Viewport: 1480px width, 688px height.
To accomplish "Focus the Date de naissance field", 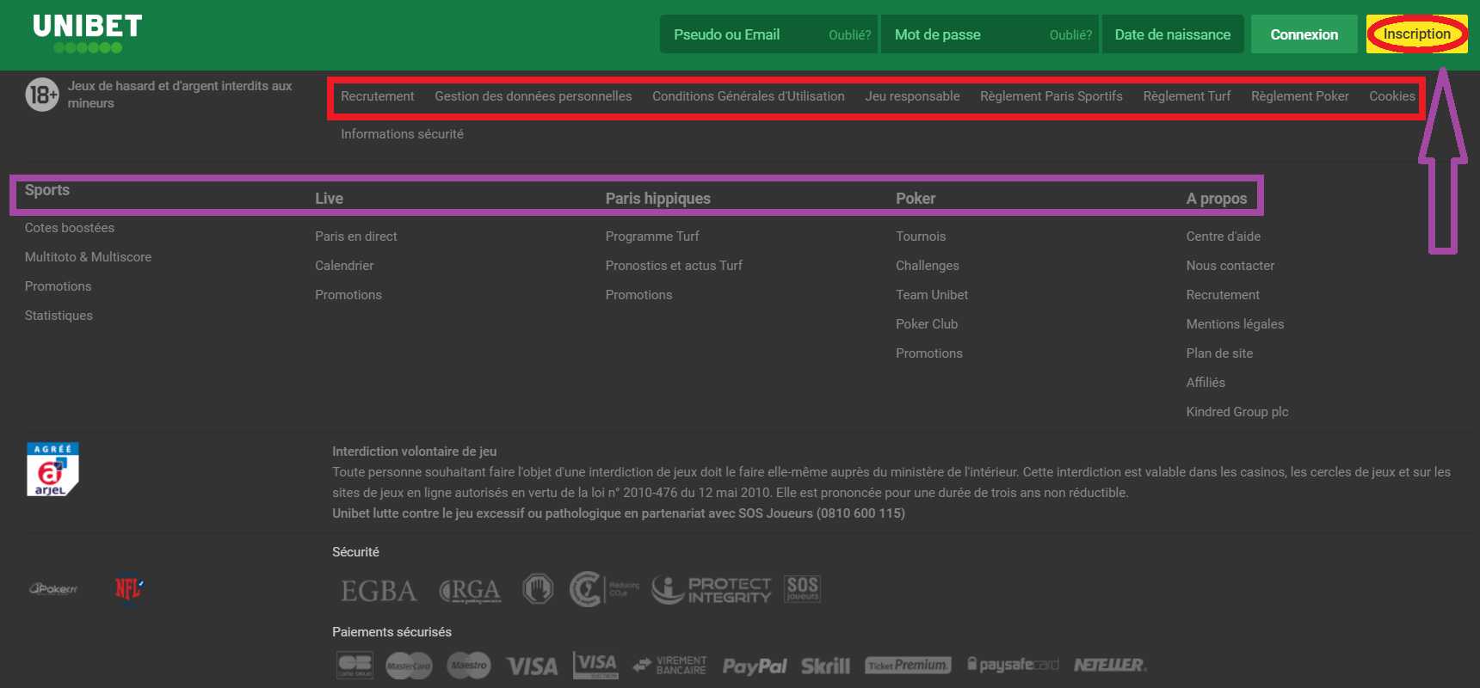I will (x=1173, y=34).
